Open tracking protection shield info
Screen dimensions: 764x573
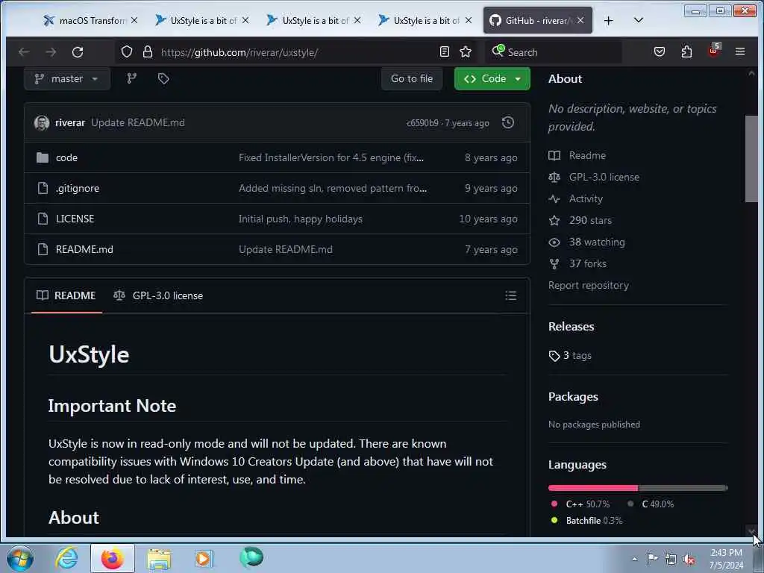tap(127, 52)
